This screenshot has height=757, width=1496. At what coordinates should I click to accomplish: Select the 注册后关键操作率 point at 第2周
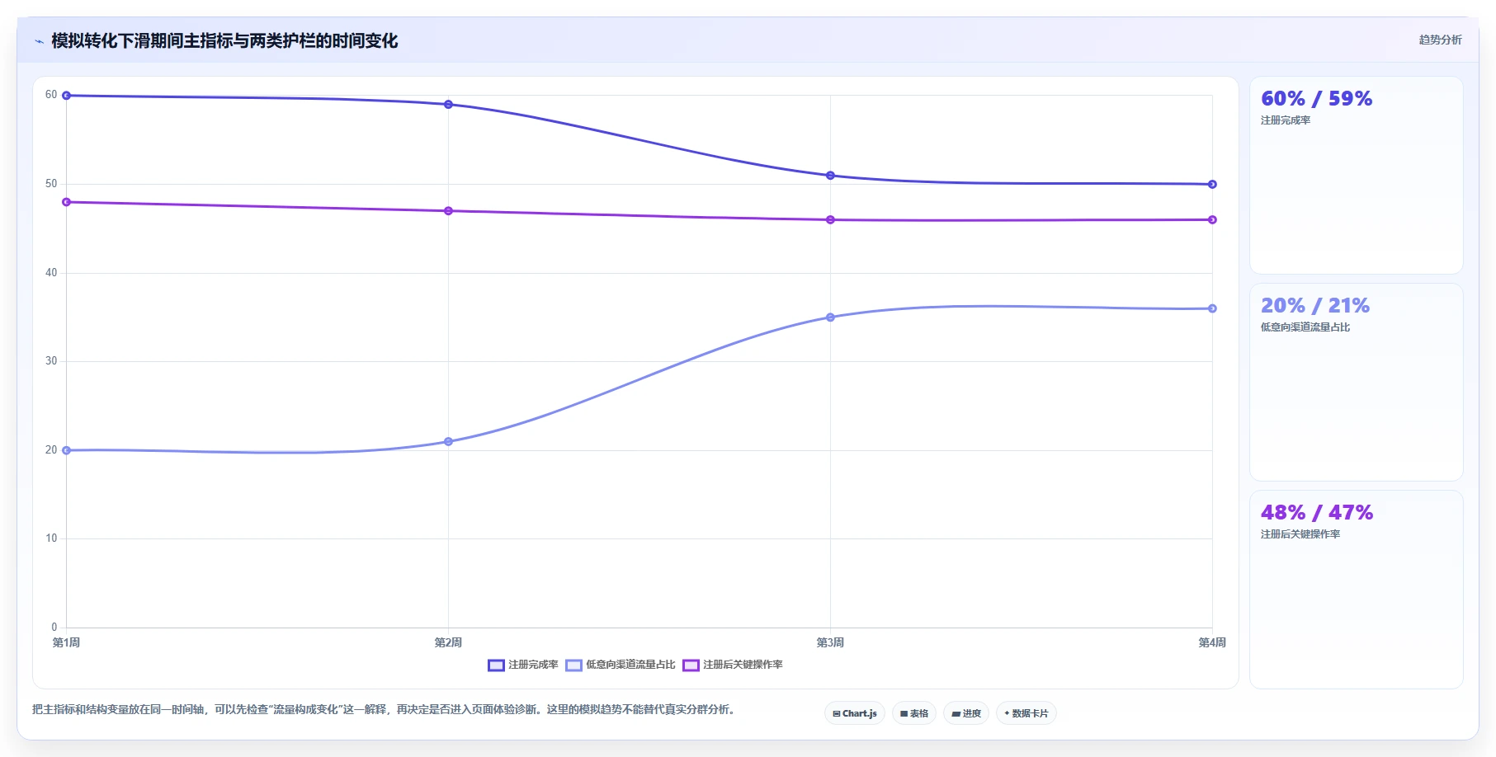(448, 211)
